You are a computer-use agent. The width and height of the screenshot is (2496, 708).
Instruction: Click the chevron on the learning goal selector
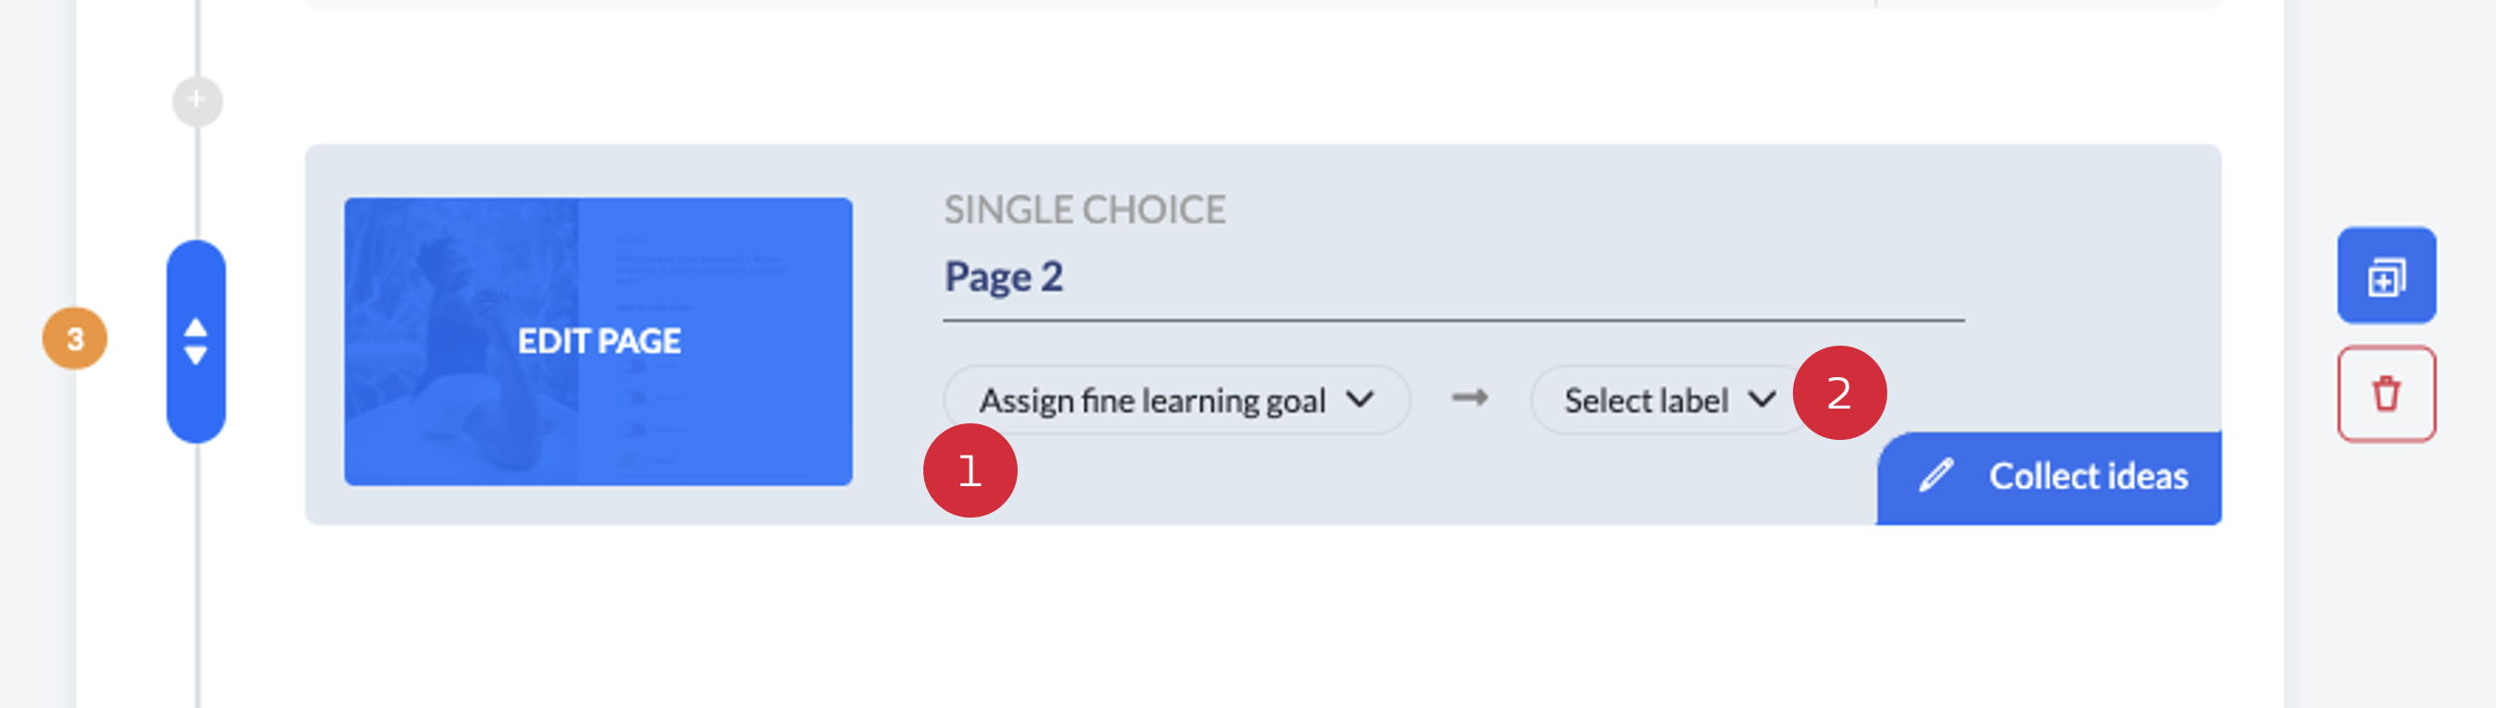point(1360,399)
